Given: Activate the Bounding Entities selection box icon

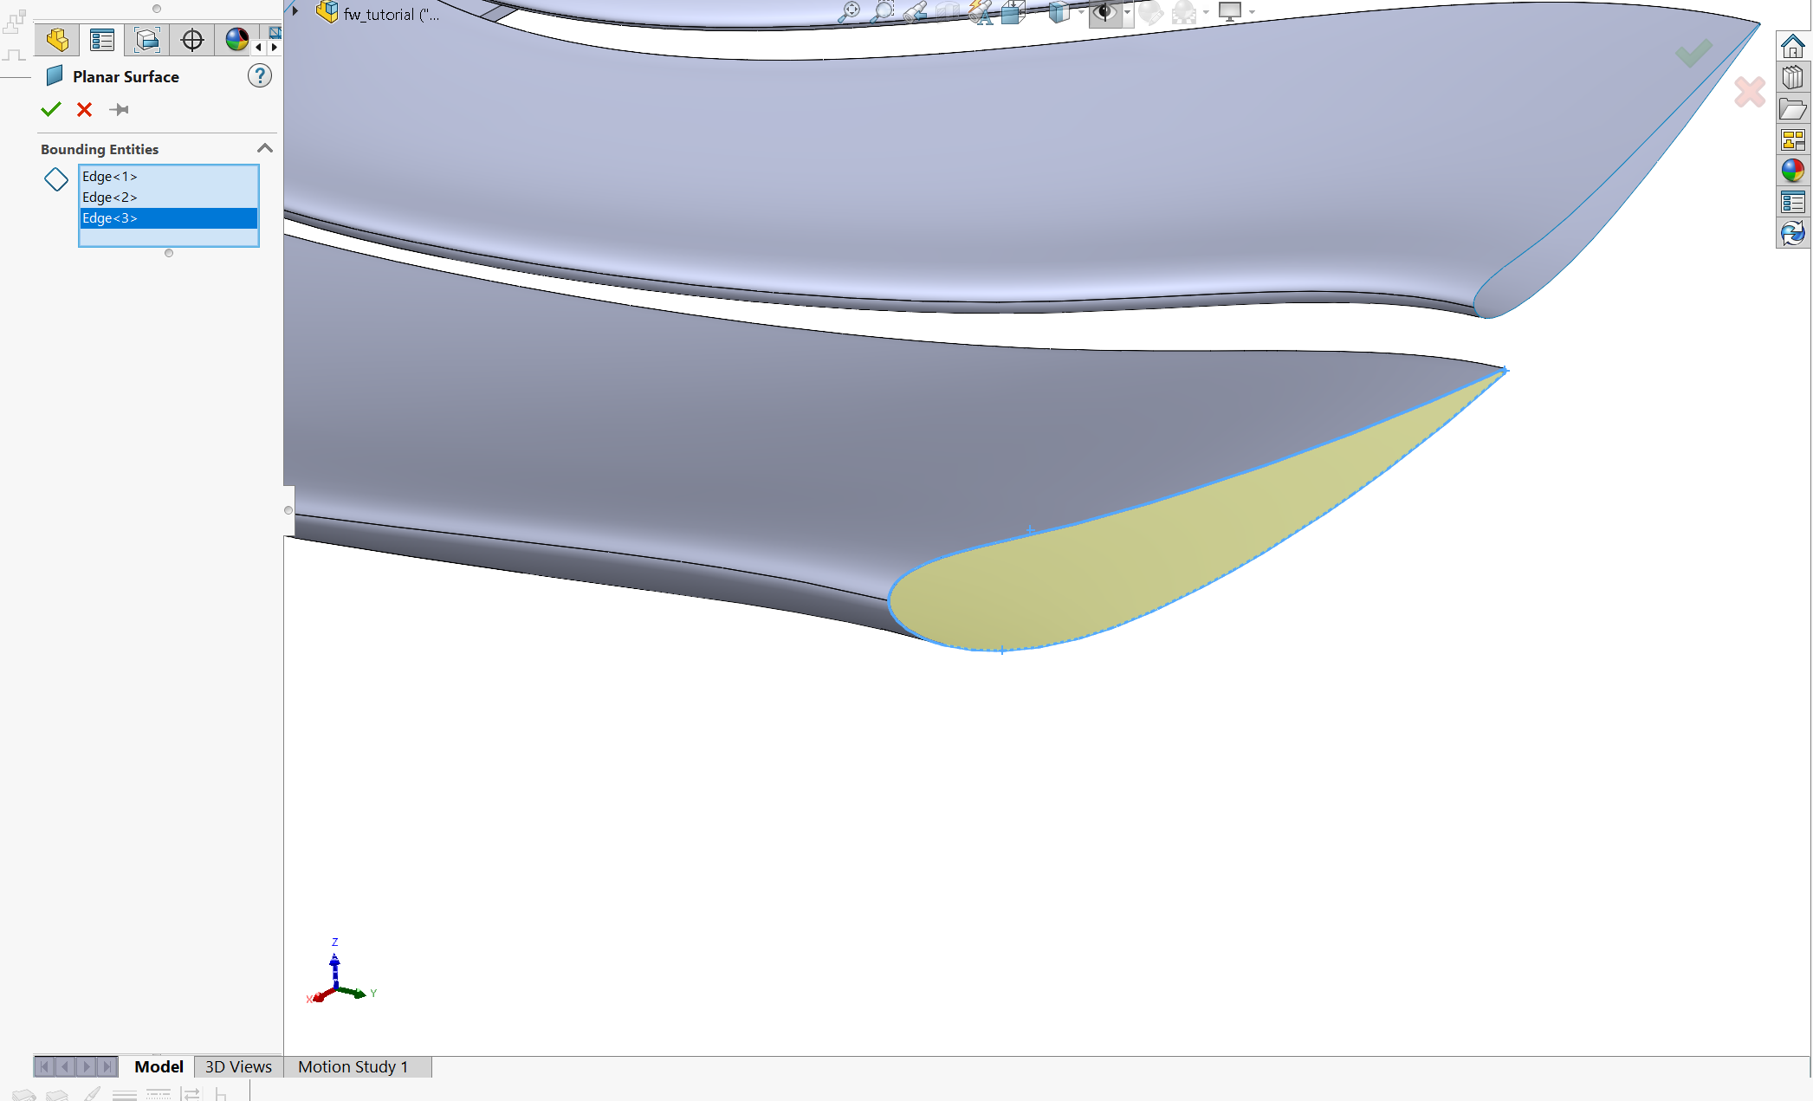Looking at the screenshot, I should [x=56, y=179].
